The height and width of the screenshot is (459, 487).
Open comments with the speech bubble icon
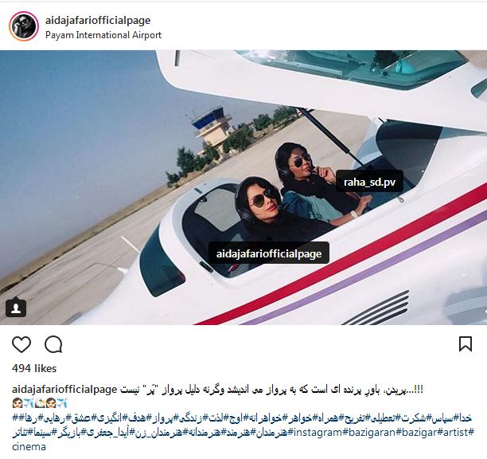click(x=53, y=344)
